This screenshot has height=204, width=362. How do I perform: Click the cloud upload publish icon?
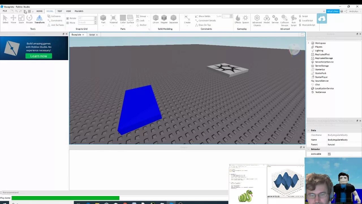322,19
